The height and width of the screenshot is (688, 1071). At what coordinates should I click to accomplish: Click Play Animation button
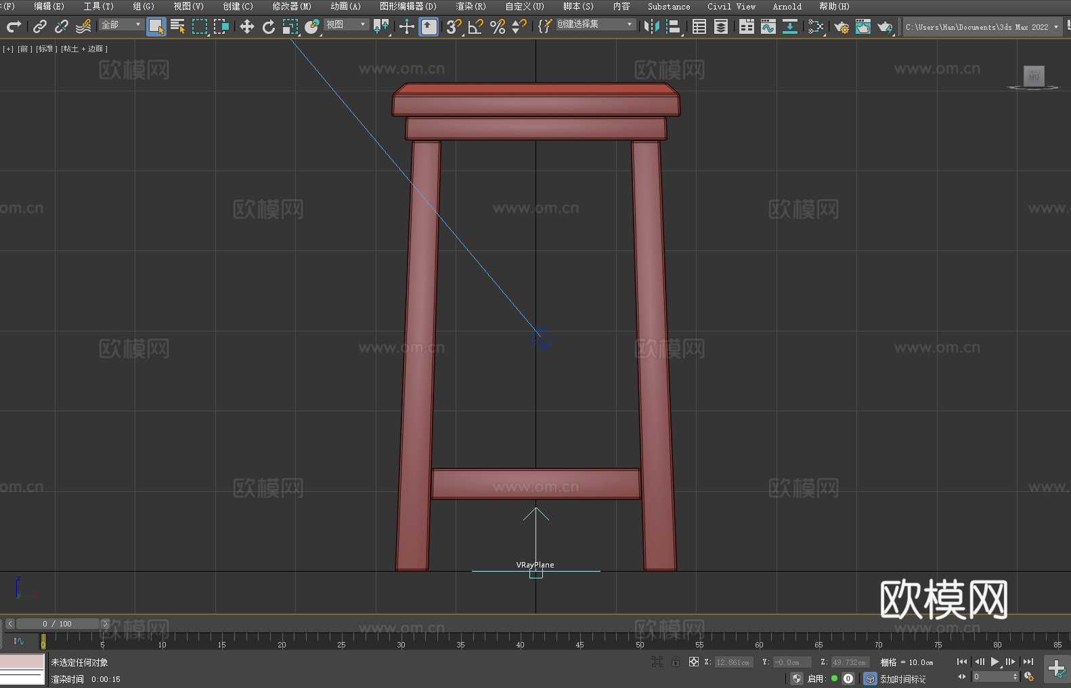995,662
